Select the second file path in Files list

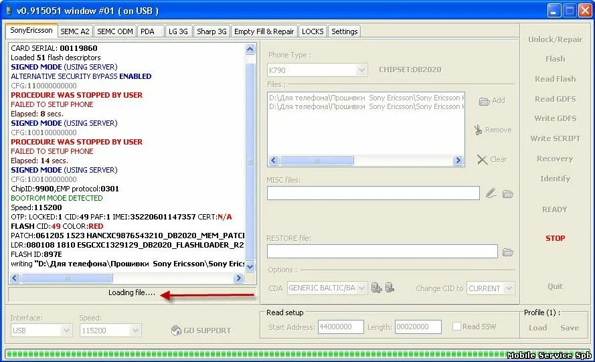pos(366,106)
